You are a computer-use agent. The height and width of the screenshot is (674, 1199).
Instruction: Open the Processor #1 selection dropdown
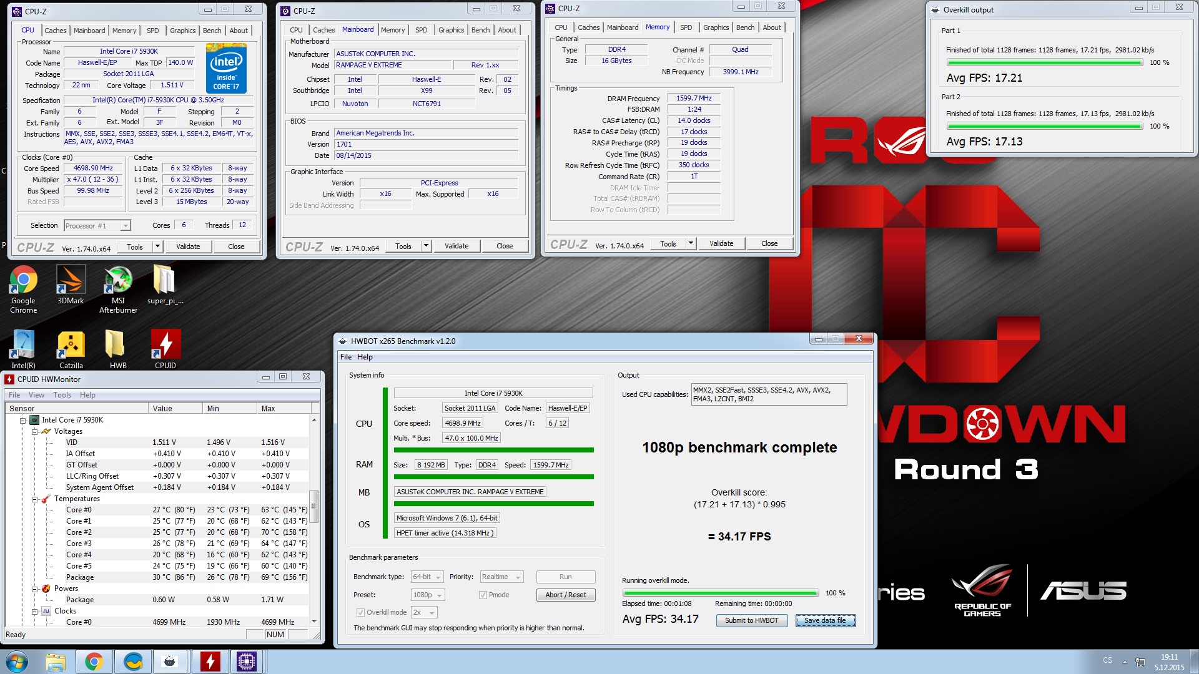[x=97, y=226]
